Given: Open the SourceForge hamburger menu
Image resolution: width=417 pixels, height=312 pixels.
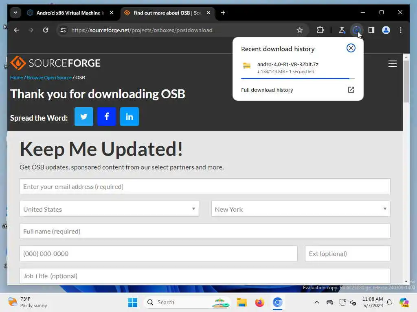Looking at the screenshot, I should pyautogui.click(x=392, y=64).
